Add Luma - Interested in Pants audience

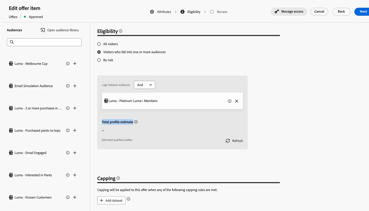tap(75, 175)
